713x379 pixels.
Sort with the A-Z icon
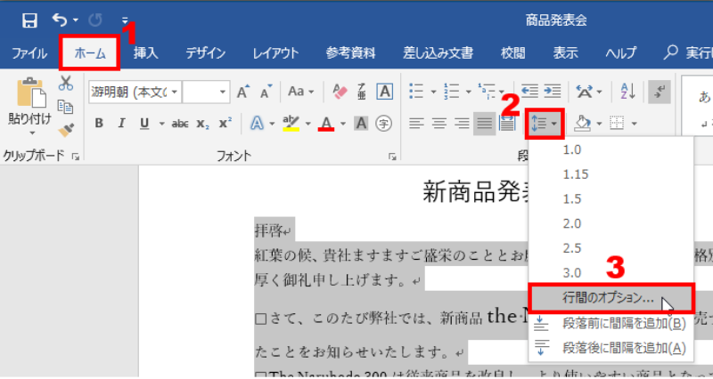pos(627,92)
